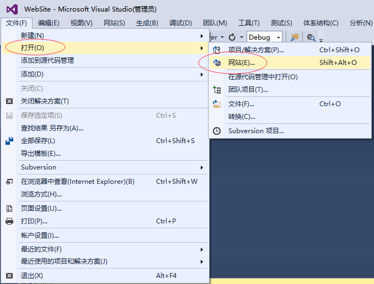Choose 在浏览器中查看(Internet Explorer)(B)
Screen dimensions: 374x284
(x=105, y=182)
